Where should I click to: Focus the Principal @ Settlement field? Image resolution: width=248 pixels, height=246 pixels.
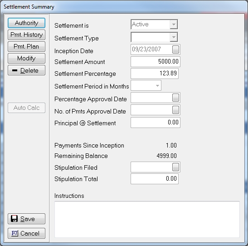coord(156,123)
